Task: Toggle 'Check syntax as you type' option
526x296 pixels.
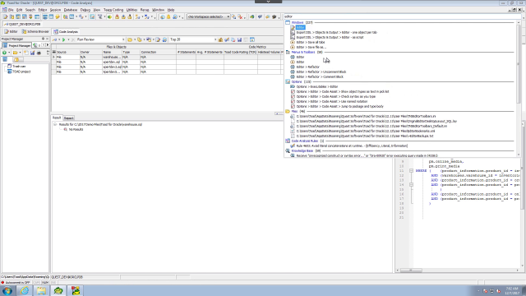Action: pos(293,97)
